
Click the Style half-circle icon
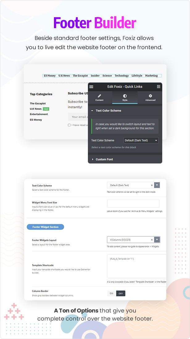[x=125, y=96]
